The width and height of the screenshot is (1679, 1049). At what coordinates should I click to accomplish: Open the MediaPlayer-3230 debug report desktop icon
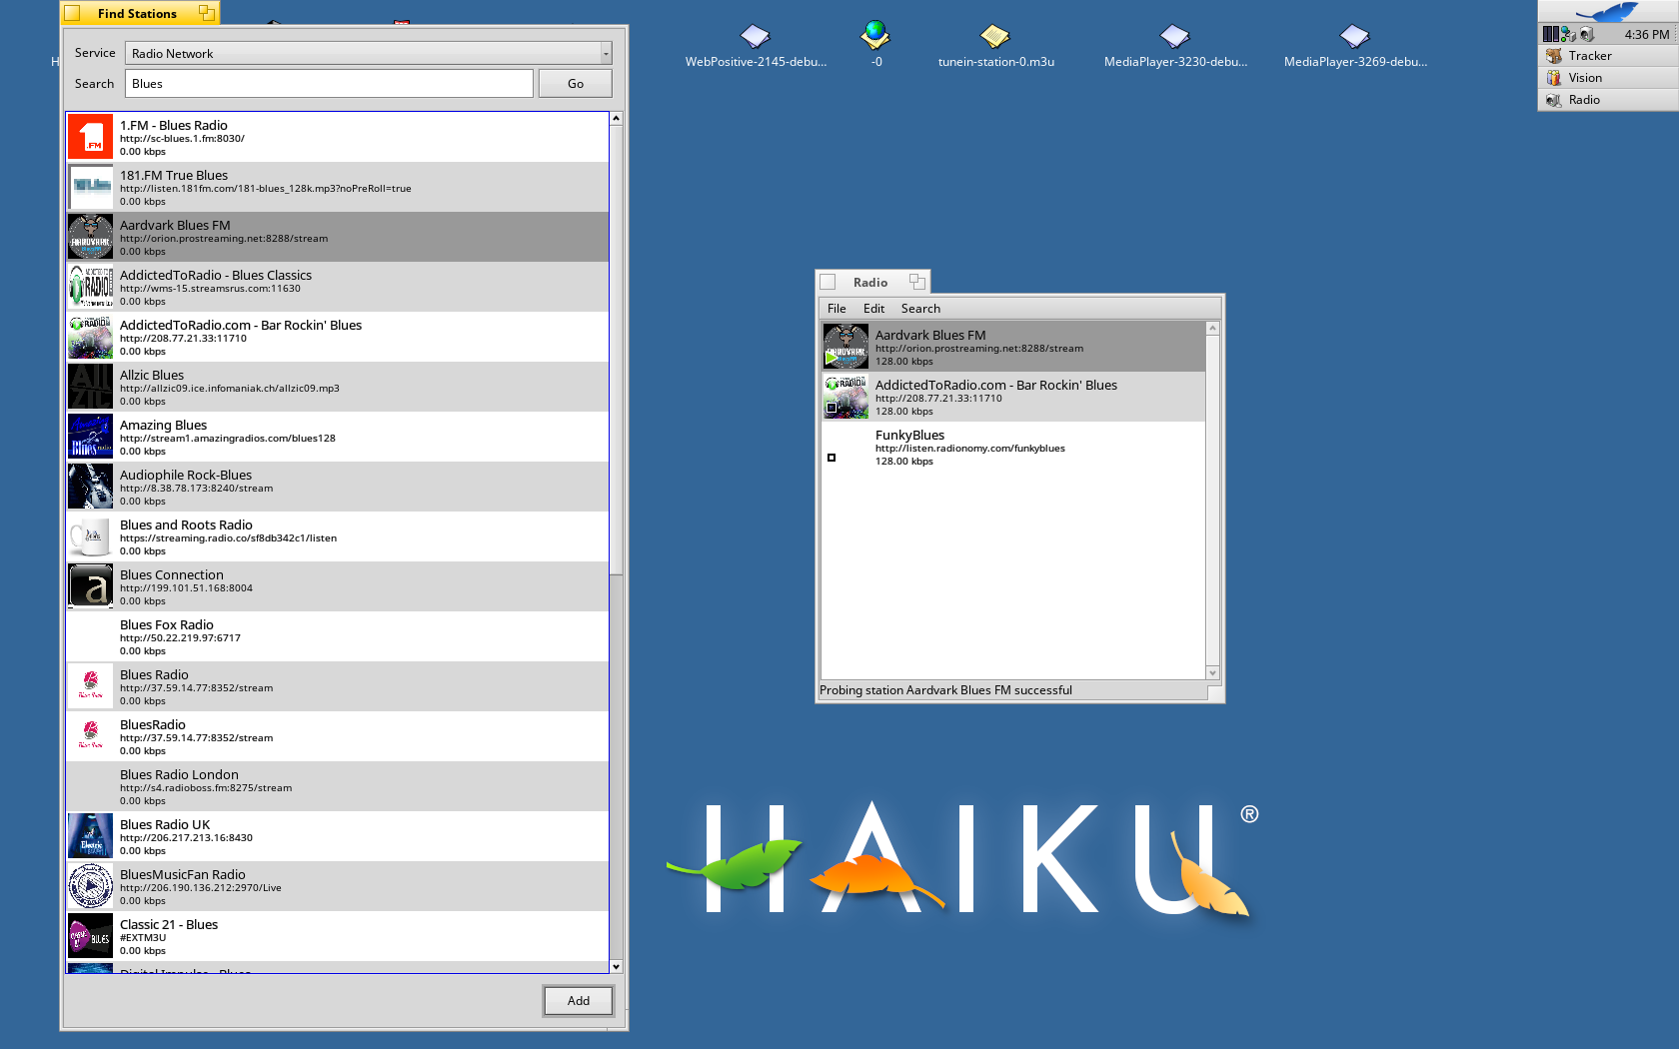[1175, 37]
